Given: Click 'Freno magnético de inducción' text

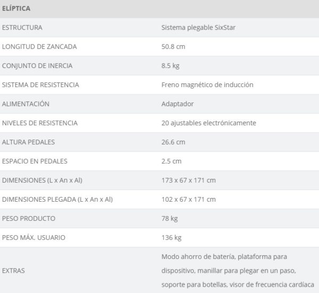Looking at the screenshot, I should pyautogui.click(x=207, y=85).
